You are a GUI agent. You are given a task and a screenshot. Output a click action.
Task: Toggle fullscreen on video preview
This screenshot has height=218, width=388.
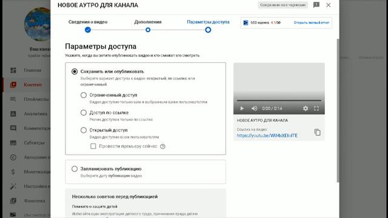click(316, 108)
